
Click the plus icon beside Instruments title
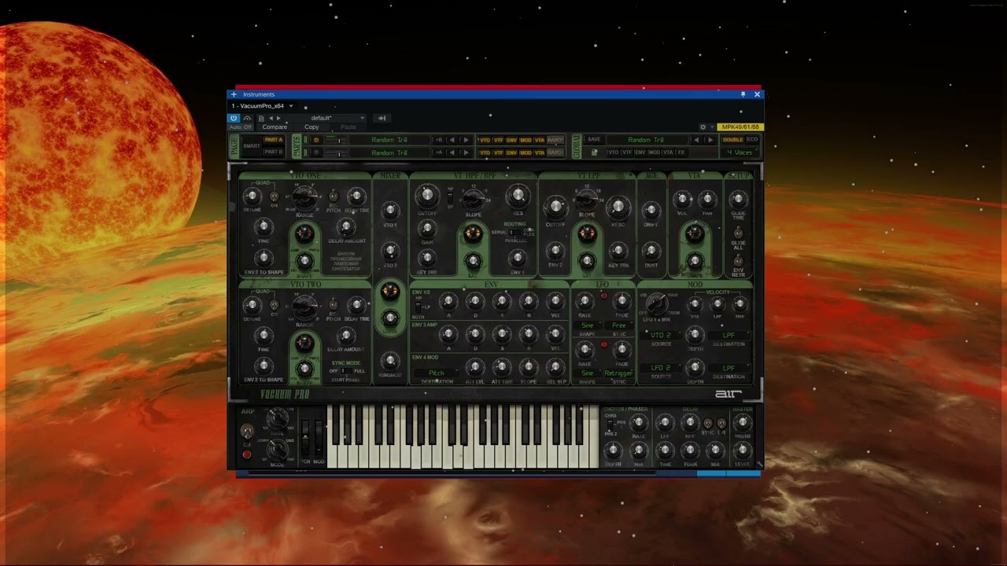click(x=234, y=94)
